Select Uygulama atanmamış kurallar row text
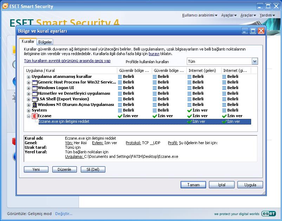 (x=62, y=77)
